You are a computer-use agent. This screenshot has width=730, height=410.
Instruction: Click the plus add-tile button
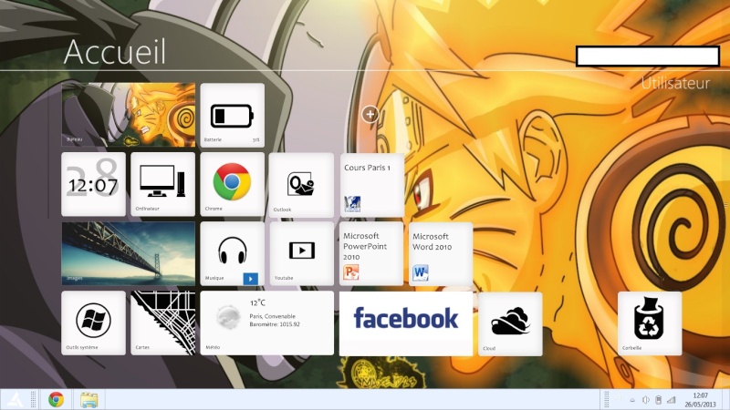pos(370,114)
